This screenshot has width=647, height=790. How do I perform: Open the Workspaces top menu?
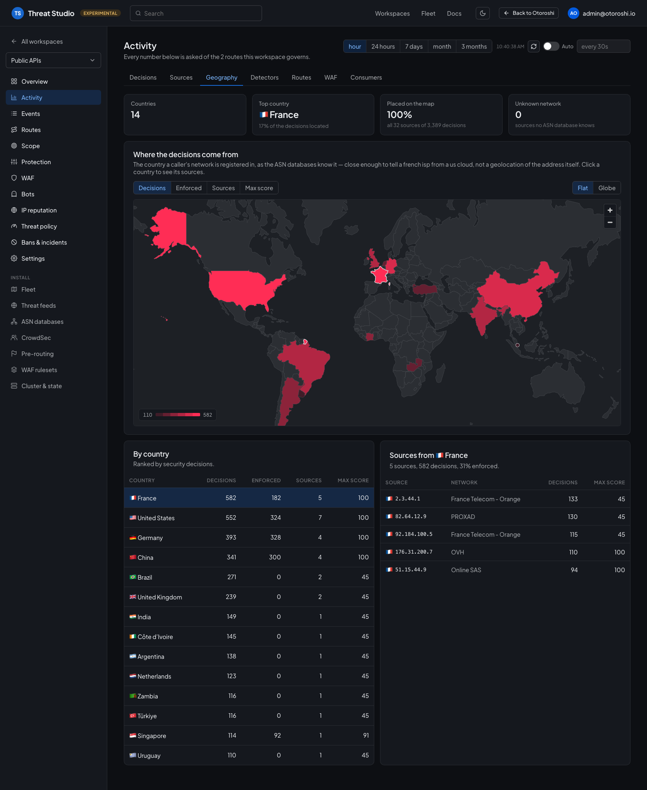(x=392, y=14)
